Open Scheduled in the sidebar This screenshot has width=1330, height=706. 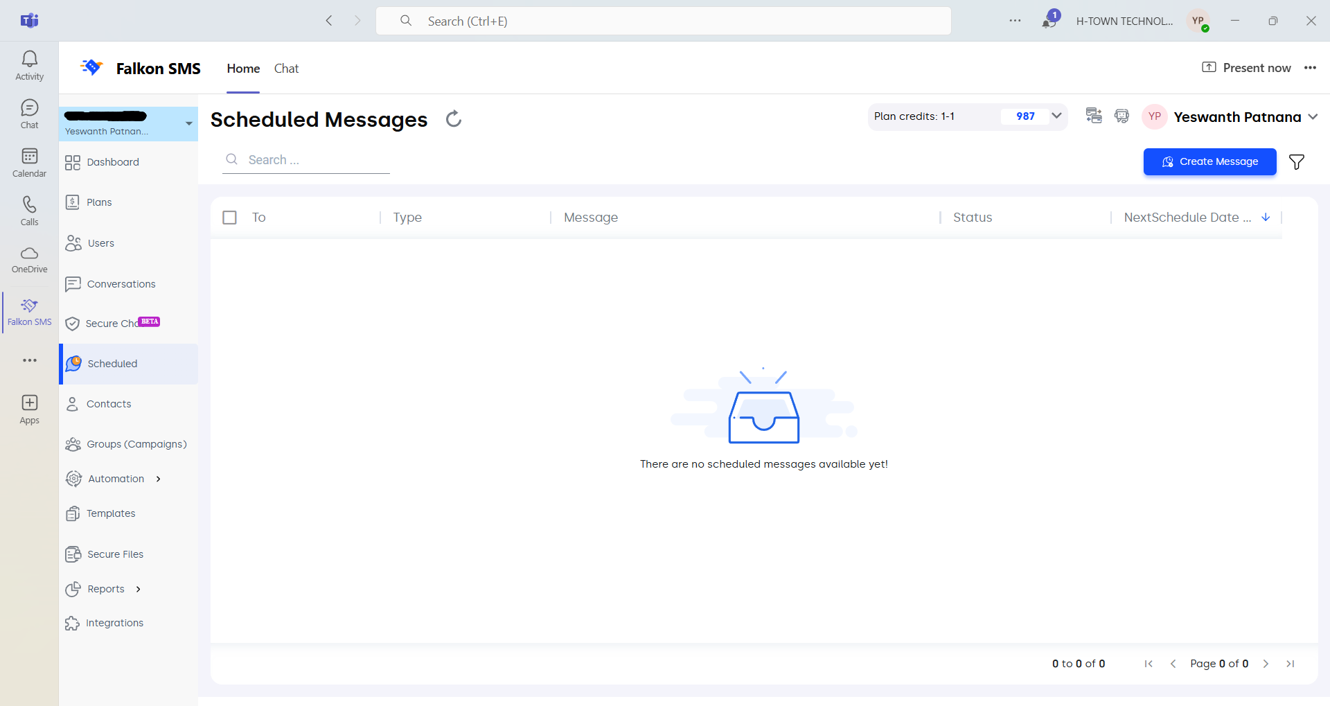coord(129,364)
